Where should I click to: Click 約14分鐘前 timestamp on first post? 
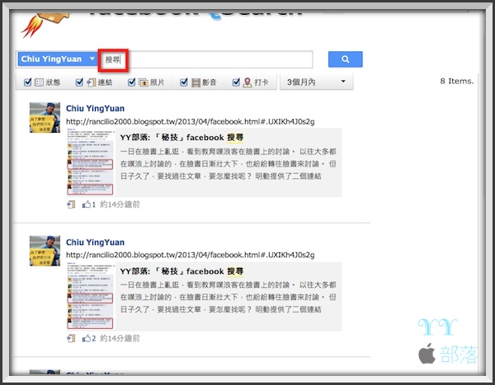(120, 204)
